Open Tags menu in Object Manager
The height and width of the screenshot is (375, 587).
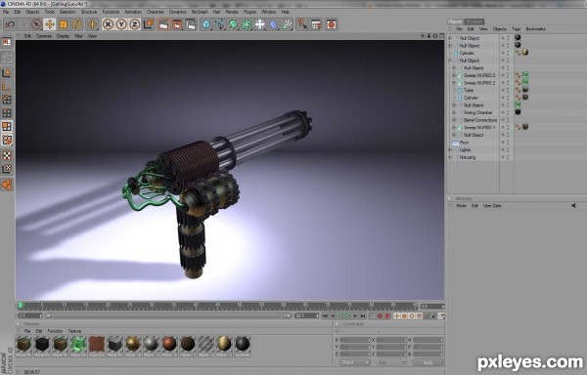(x=516, y=28)
